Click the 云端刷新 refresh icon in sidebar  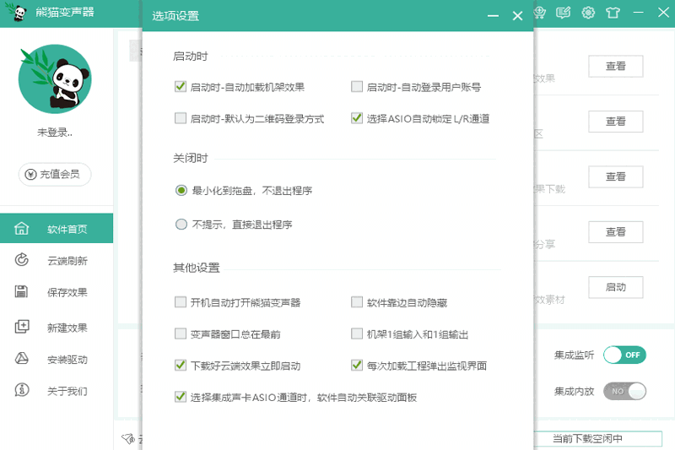[23, 261]
